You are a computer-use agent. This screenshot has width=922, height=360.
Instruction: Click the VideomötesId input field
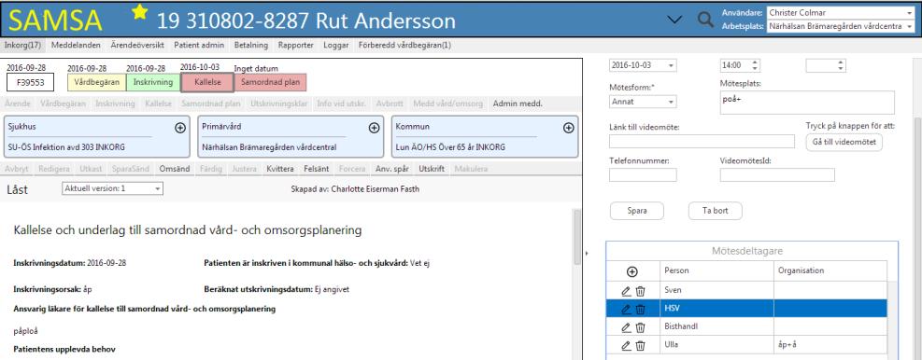click(x=777, y=174)
